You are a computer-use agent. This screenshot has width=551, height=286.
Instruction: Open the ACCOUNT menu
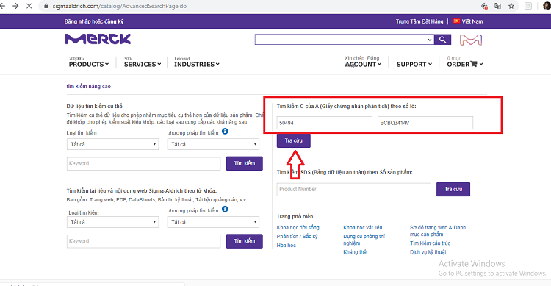(363, 64)
